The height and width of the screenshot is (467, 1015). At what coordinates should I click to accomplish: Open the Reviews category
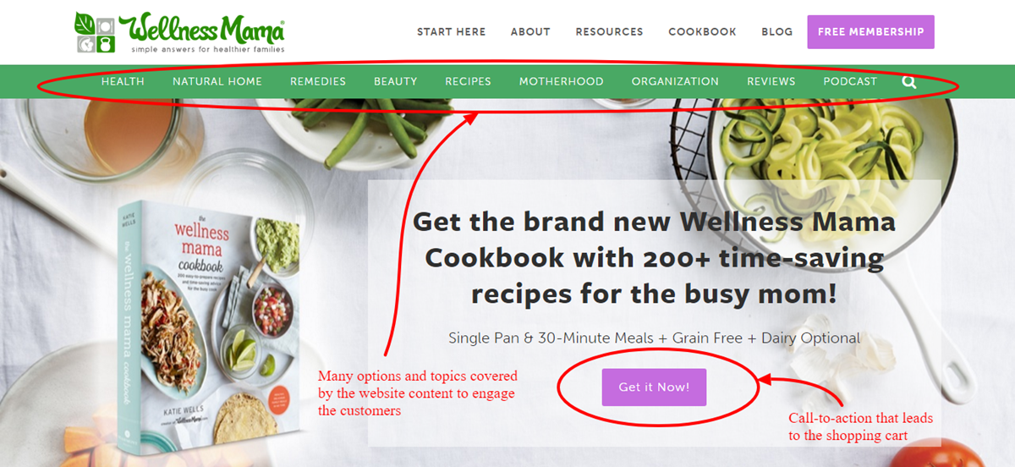771,82
